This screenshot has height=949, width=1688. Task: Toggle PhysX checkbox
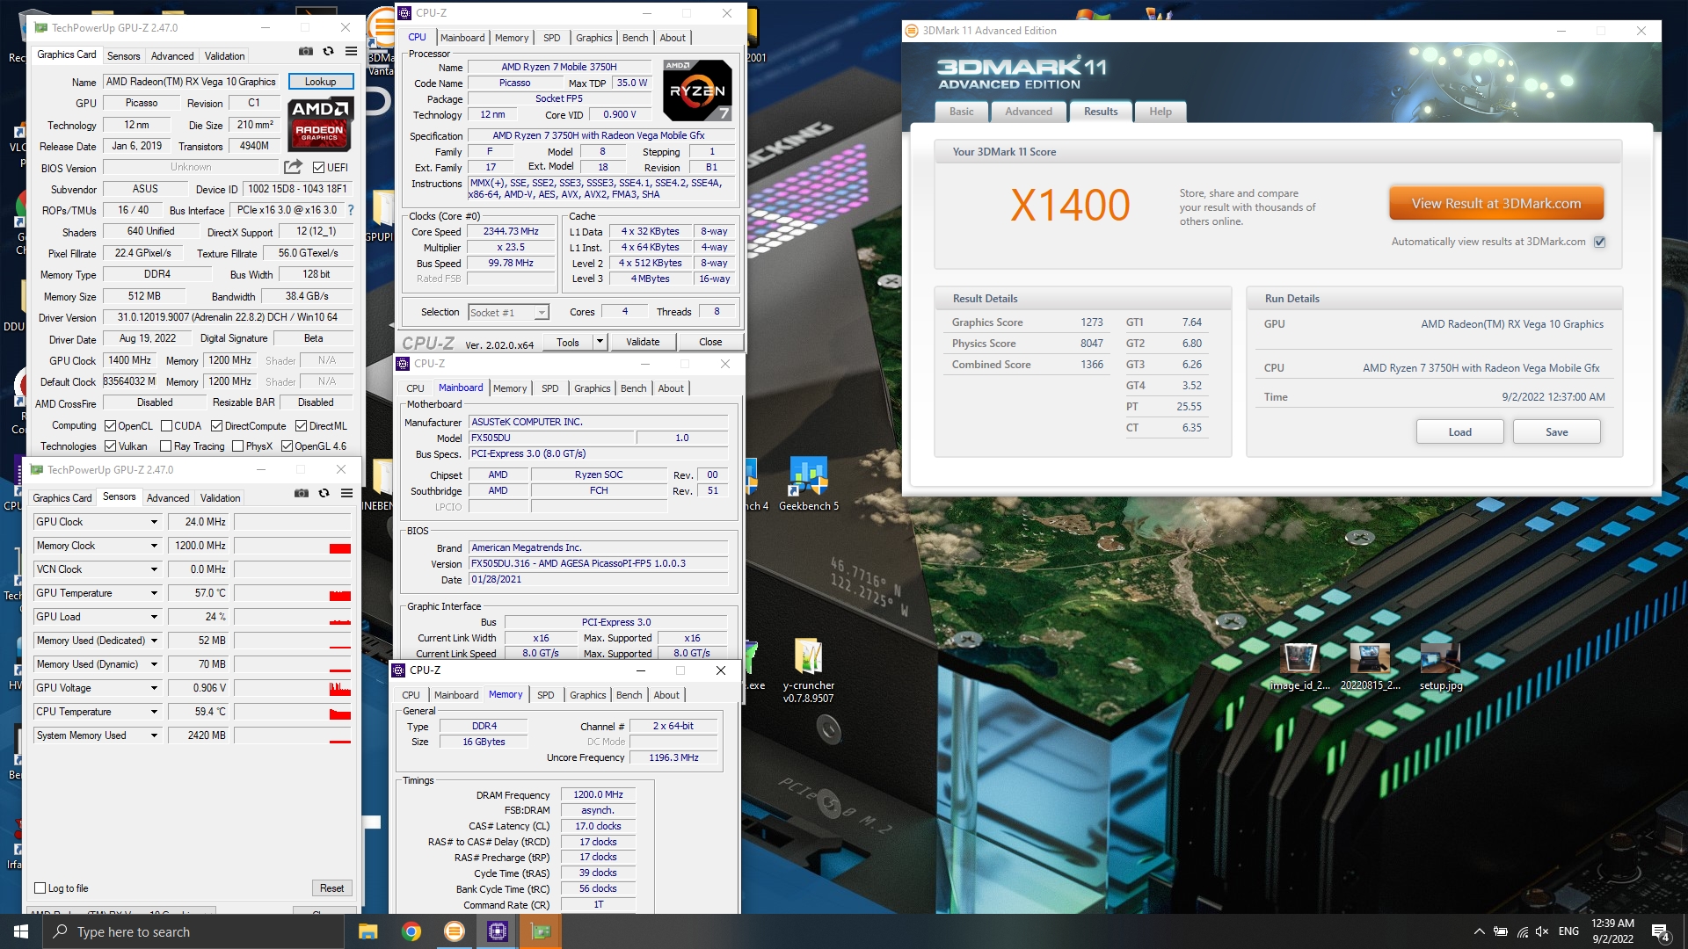coord(237,446)
